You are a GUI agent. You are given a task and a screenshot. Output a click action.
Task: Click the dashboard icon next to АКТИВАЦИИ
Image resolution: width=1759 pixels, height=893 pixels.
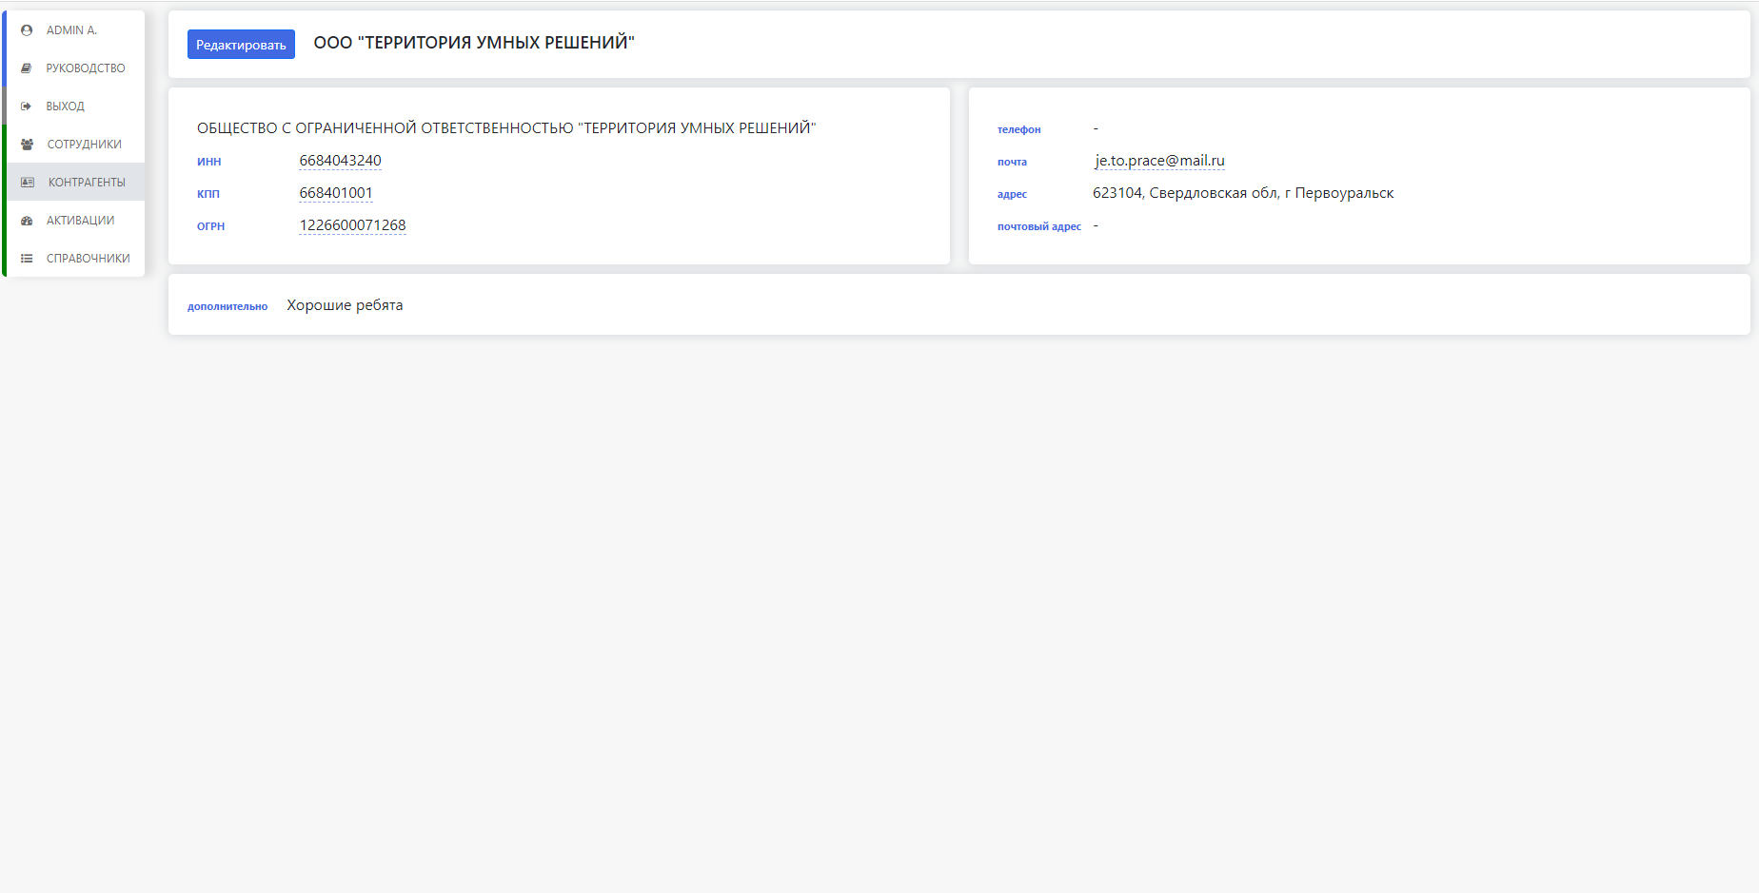27,221
